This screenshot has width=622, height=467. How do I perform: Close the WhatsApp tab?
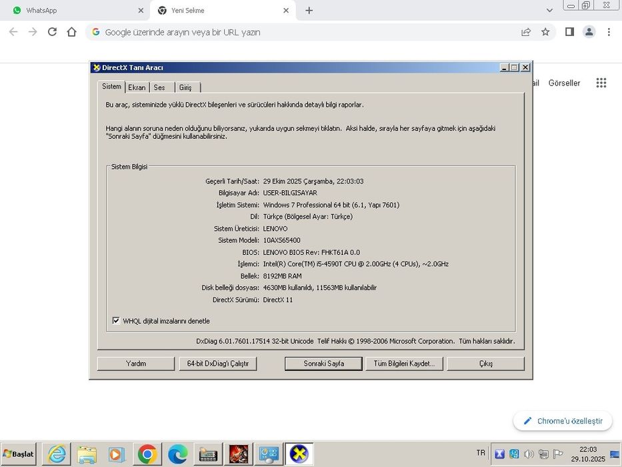pyautogui.click(x=141, y=11)
